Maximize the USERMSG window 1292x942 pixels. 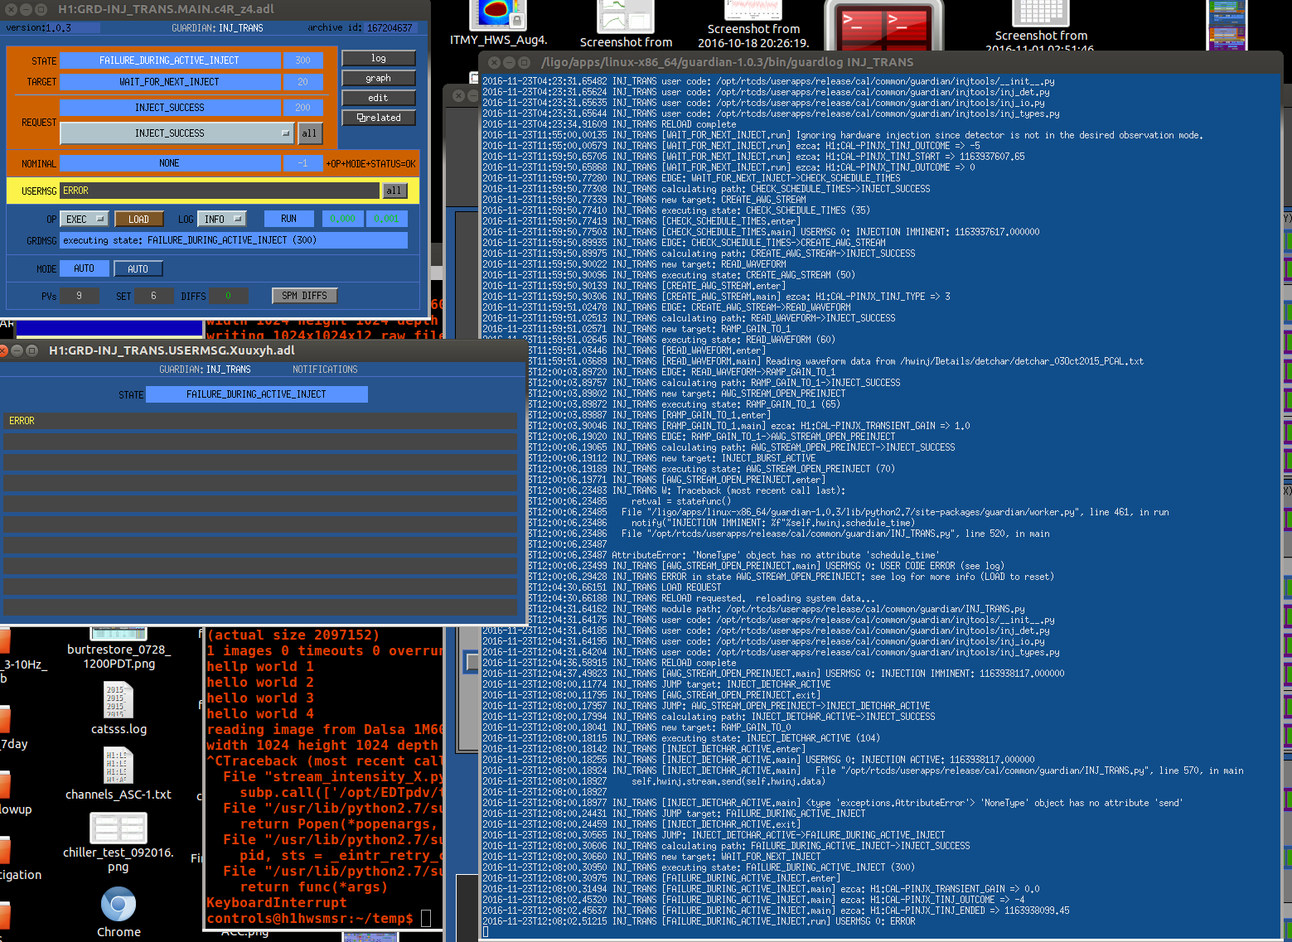(31, 350)
